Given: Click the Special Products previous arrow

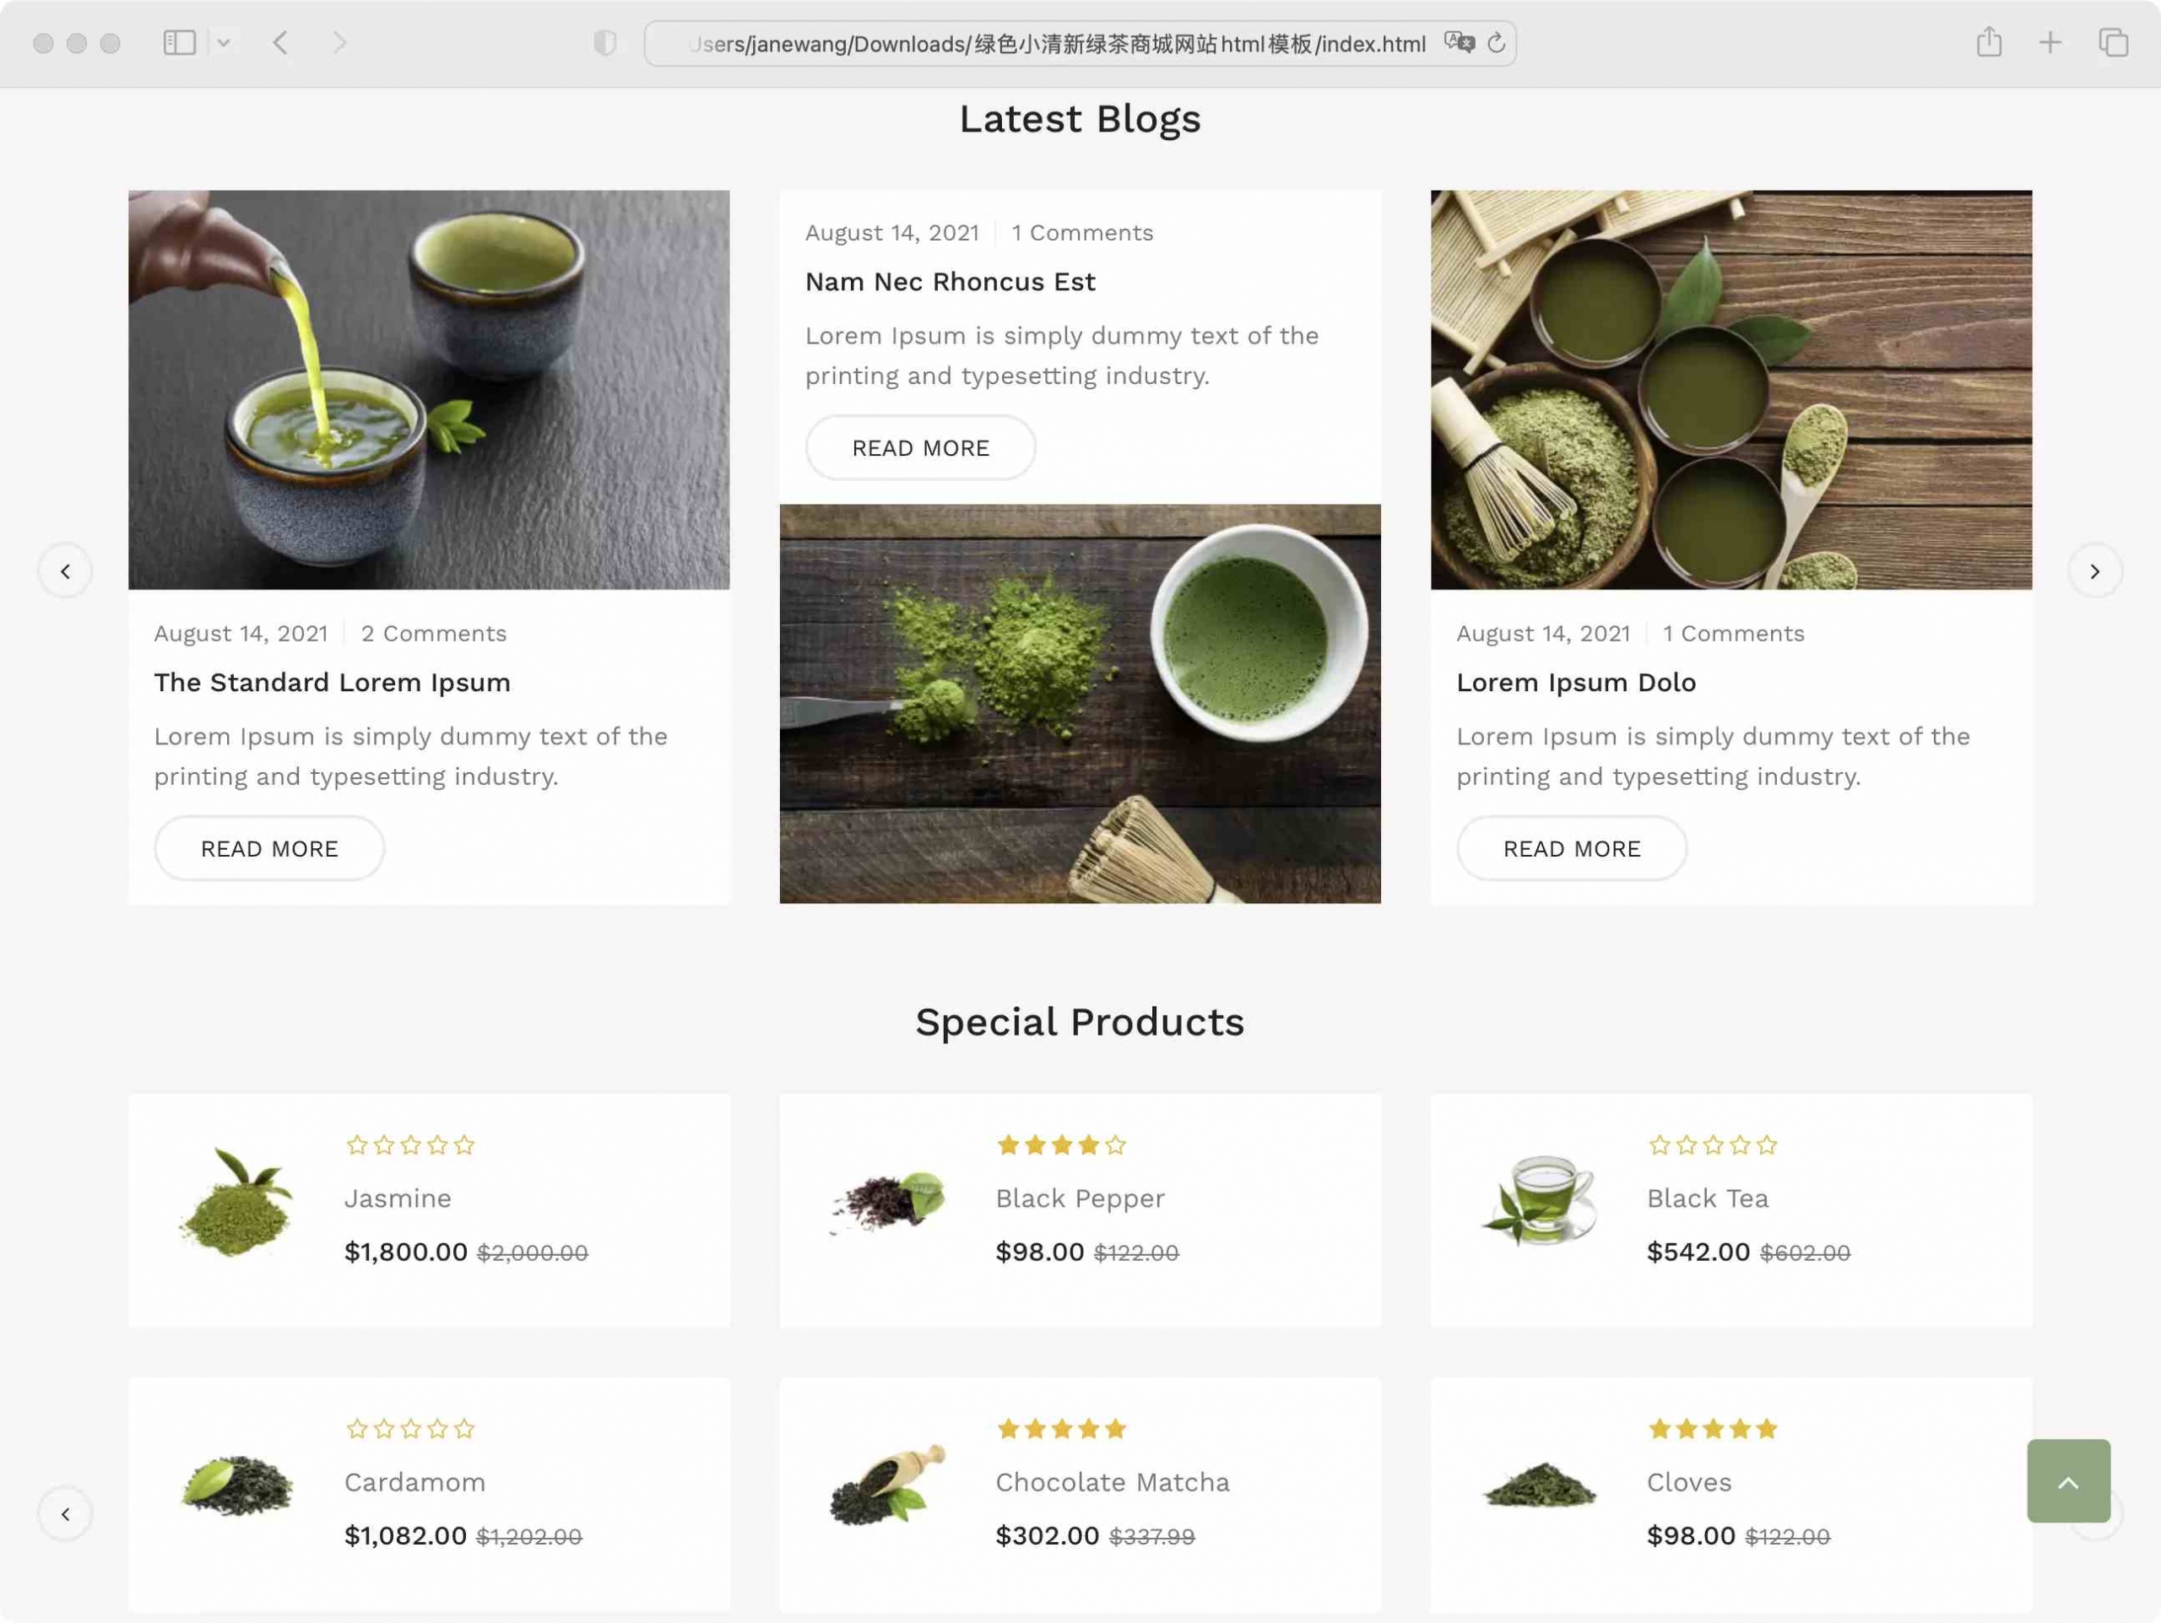Looking at the screenshot, I should pos(66,1513).
